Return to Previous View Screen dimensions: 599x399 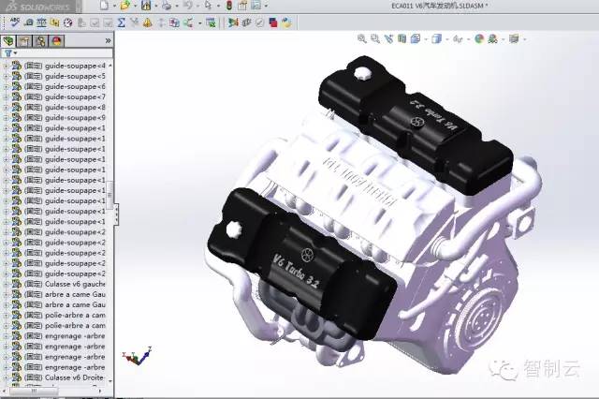point(389,38)
